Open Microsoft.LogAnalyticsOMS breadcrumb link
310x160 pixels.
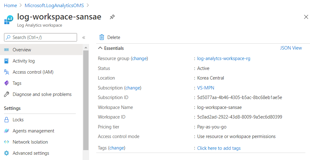54,6
